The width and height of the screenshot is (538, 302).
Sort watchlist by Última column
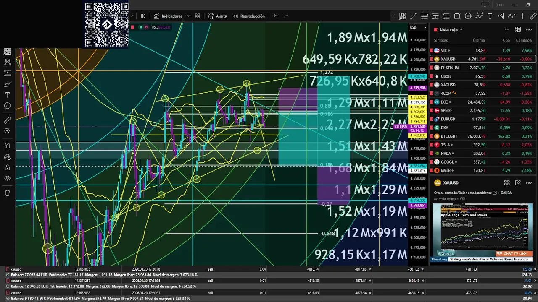(x=479, y=40)
